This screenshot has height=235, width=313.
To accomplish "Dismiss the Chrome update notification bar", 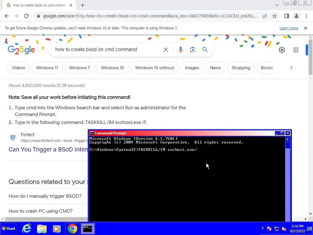I will pyautogui.click(x=306, y=28).
